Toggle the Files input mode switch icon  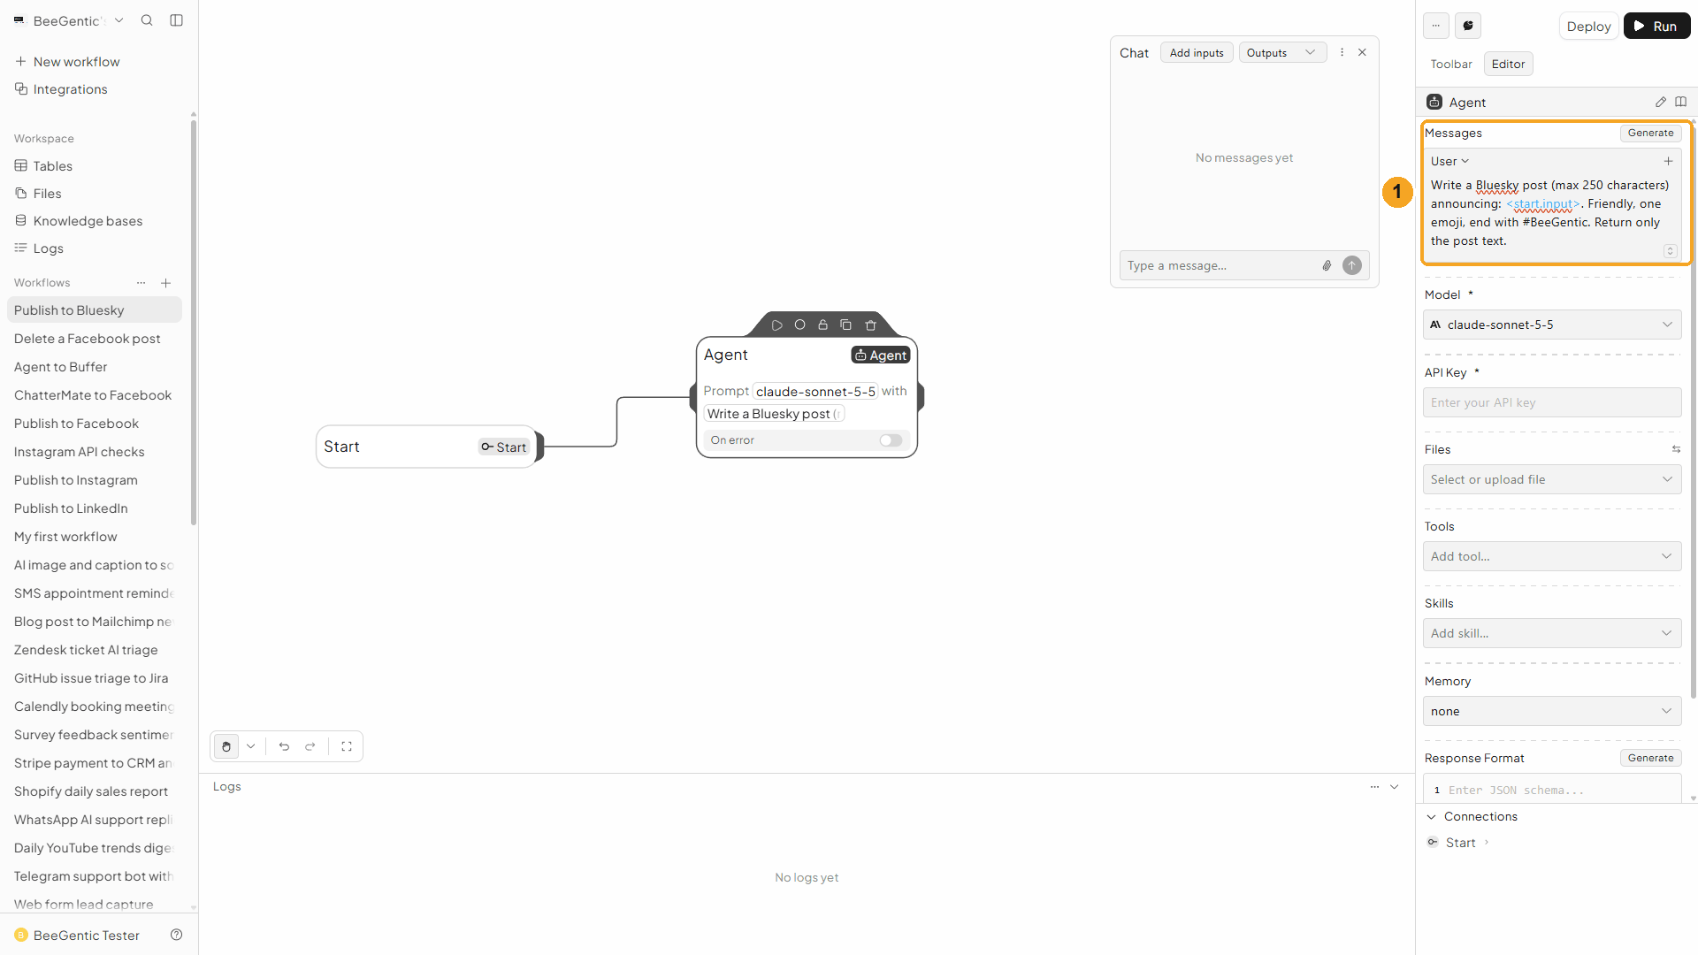pos(1676,449)
